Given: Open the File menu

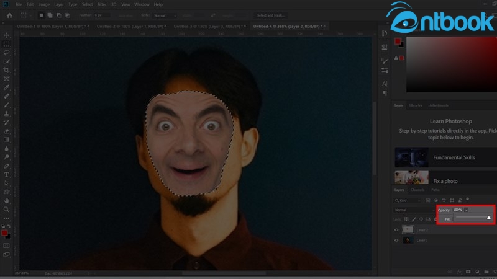Looking at the screenshot, I should (x=19, y=4).
